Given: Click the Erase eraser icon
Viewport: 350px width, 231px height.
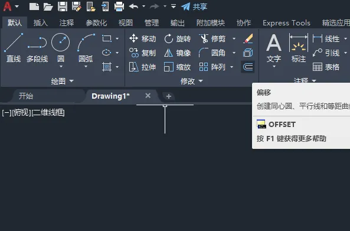Looking at the screenshot, I should tap(248, 38).
